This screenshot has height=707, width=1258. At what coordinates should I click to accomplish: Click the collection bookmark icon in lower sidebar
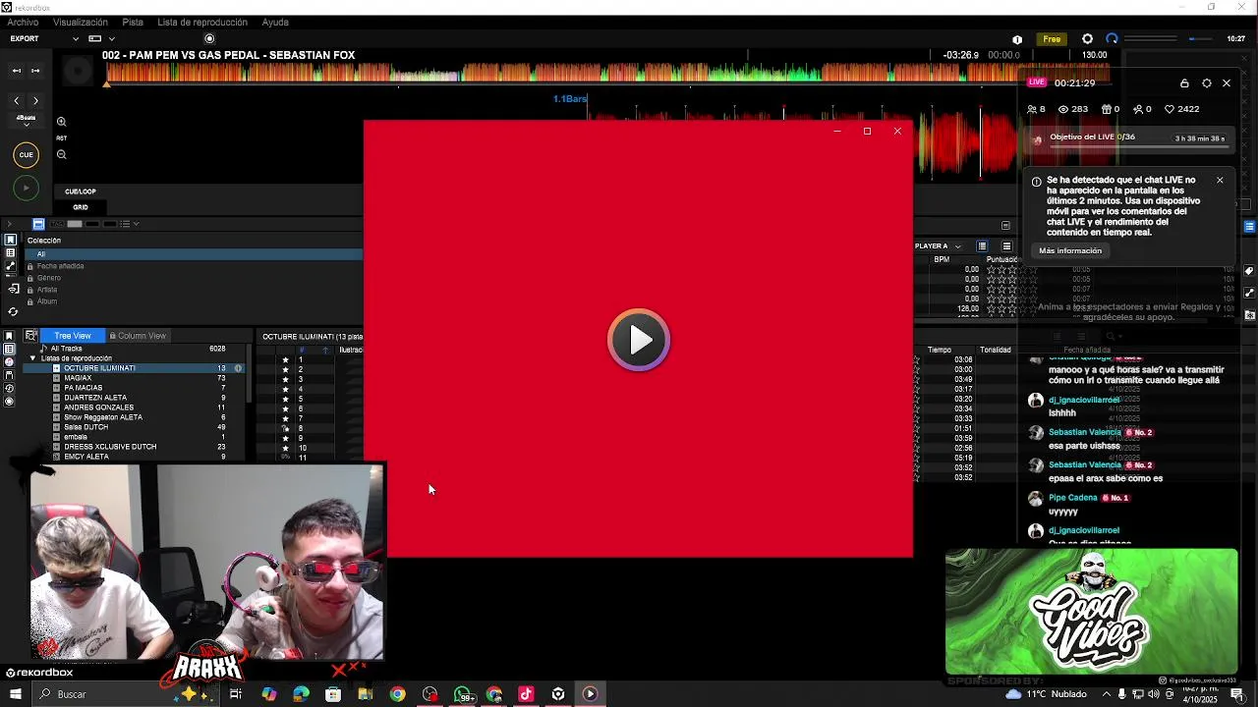[x=10, y=336]
